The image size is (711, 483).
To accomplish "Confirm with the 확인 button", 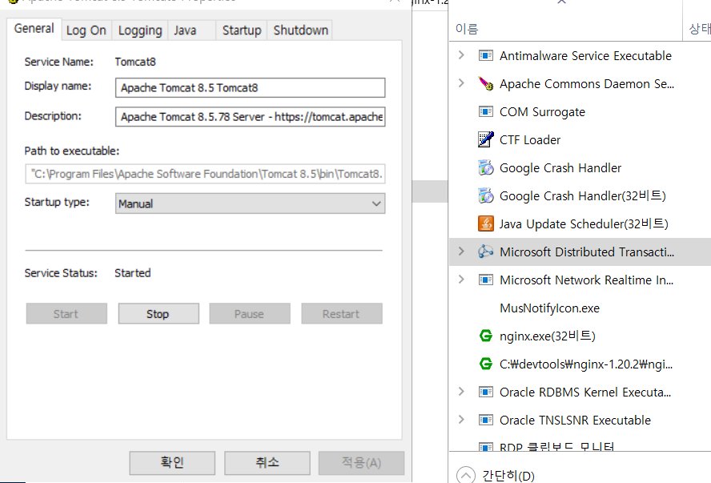I will 172,463.
